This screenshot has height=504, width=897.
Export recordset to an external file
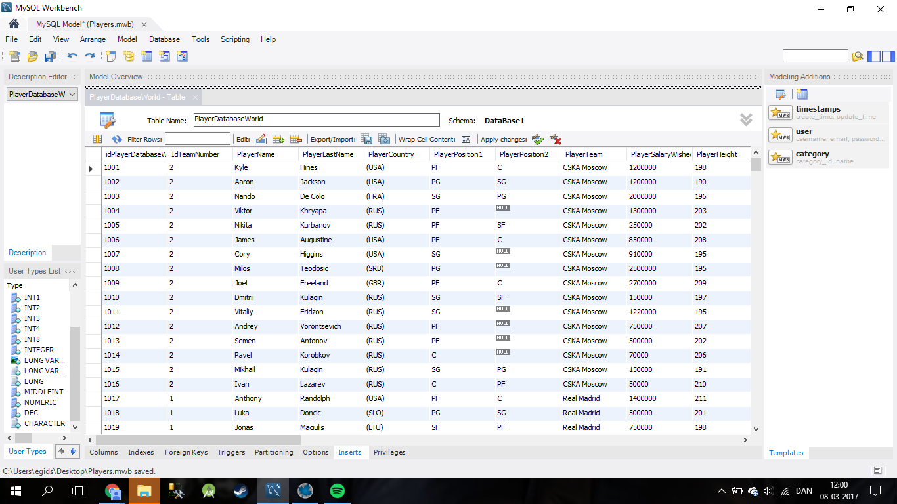click(x=367, y=139)
